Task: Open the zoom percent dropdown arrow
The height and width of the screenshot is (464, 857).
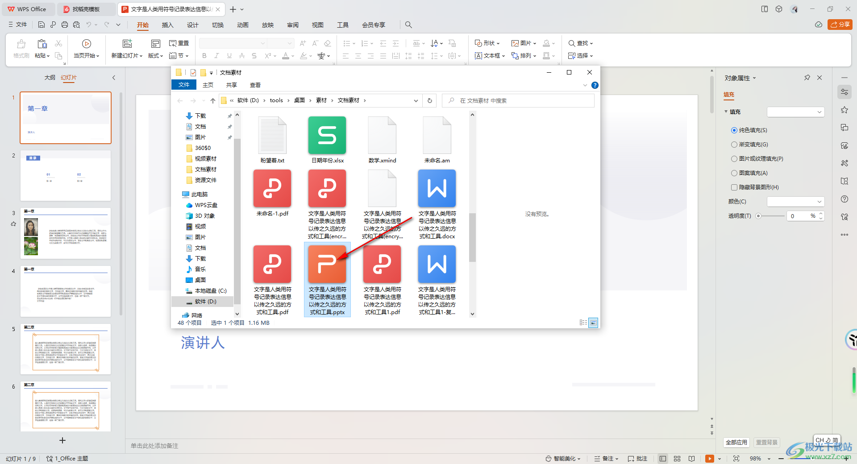Action: point(769,459)
